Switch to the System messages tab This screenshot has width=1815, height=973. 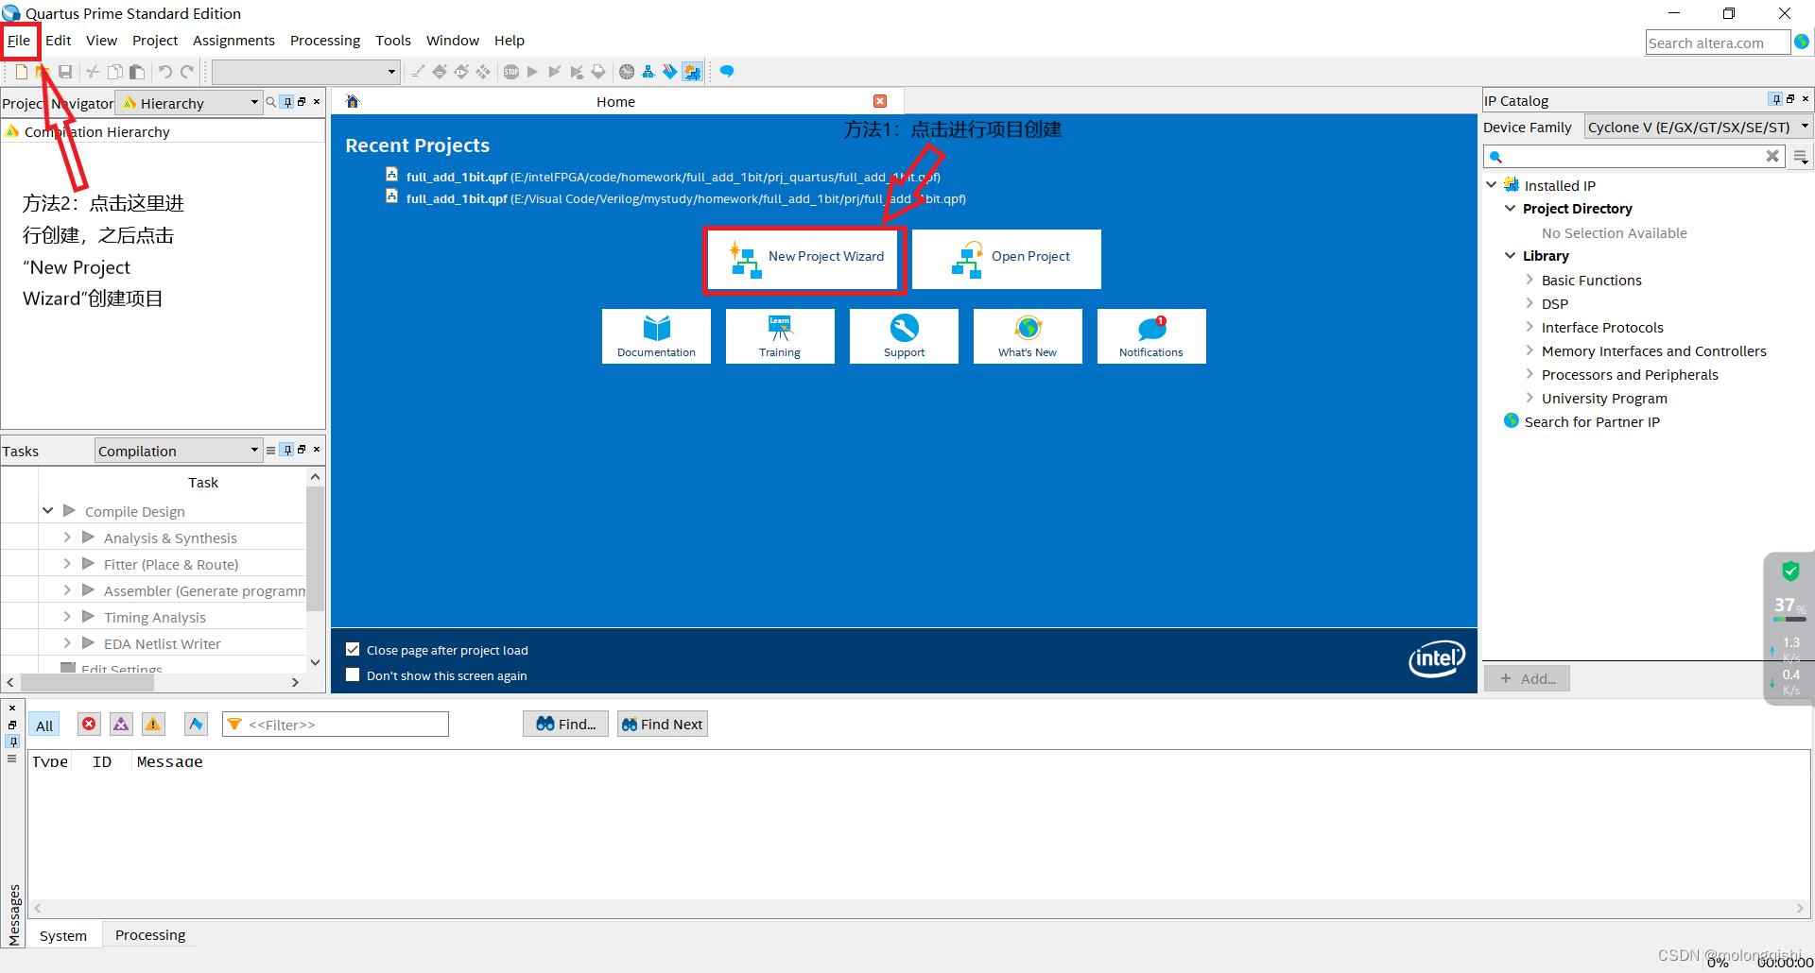(x=63, y=935)
